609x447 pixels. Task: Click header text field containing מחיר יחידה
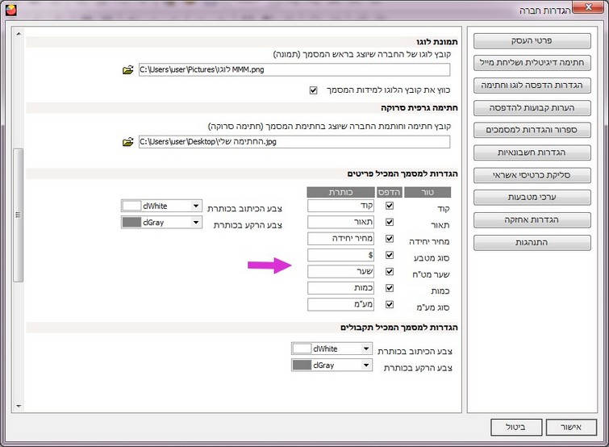click(x=340, y=239)
